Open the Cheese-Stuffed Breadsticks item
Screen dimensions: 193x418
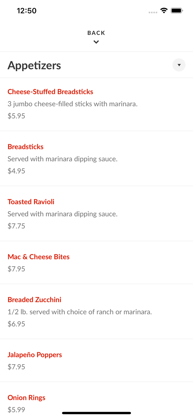50,92
